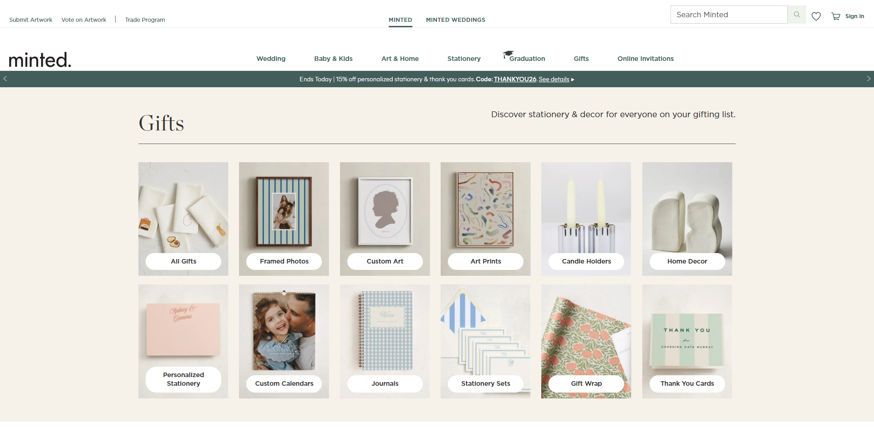Click the search magnifier icon
The height and width of the screenshot is (433, 874).
click(x=797, y=15)
